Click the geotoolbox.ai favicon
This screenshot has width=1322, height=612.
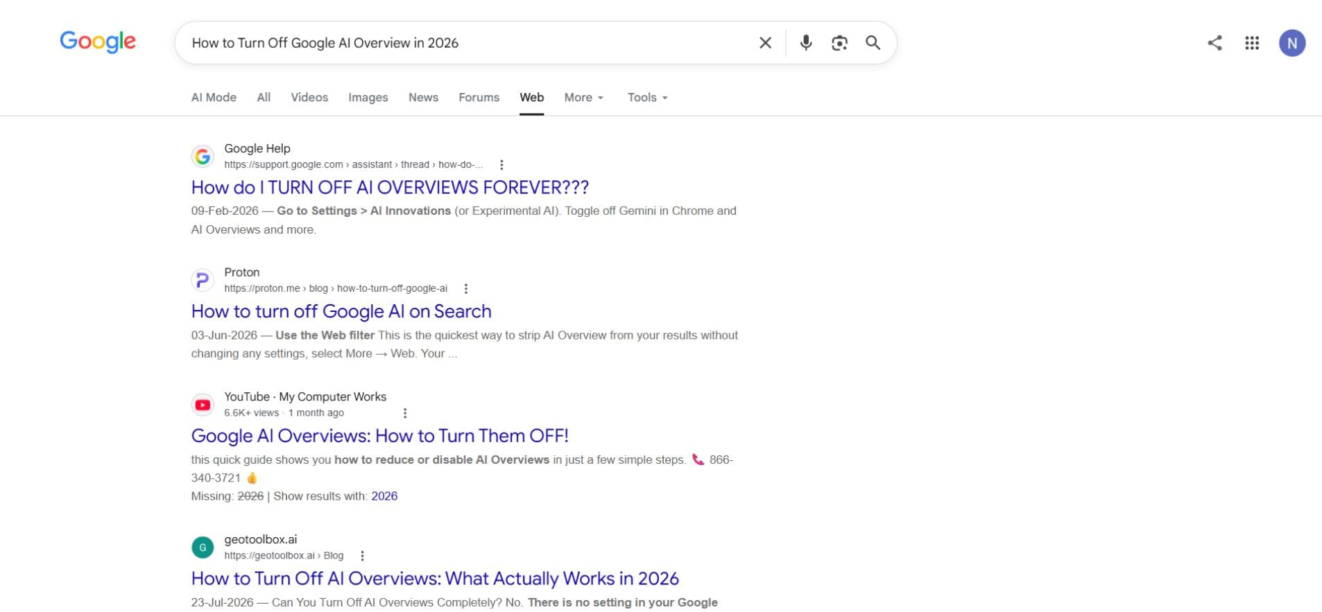tap(203, 547)
